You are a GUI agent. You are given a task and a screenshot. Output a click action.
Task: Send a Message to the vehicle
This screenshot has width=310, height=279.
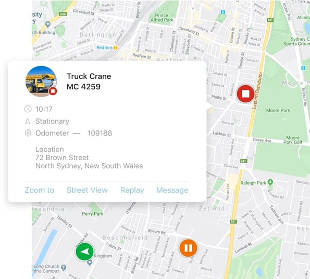[x=172, y=190]
